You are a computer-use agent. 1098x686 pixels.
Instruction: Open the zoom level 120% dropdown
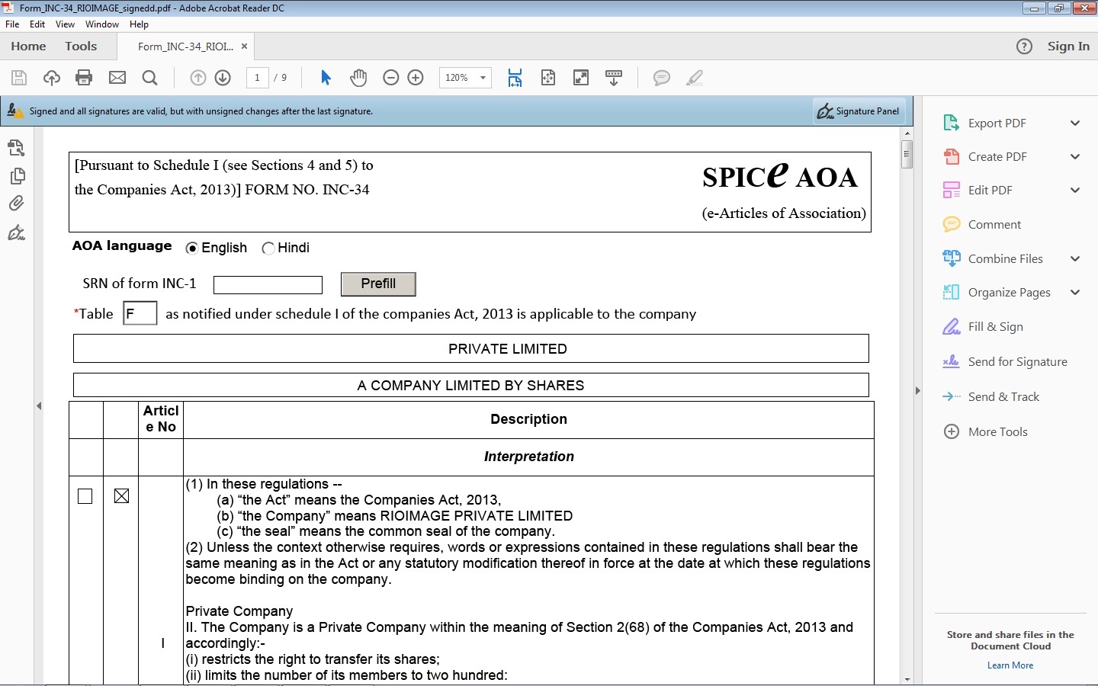point(482,78)
